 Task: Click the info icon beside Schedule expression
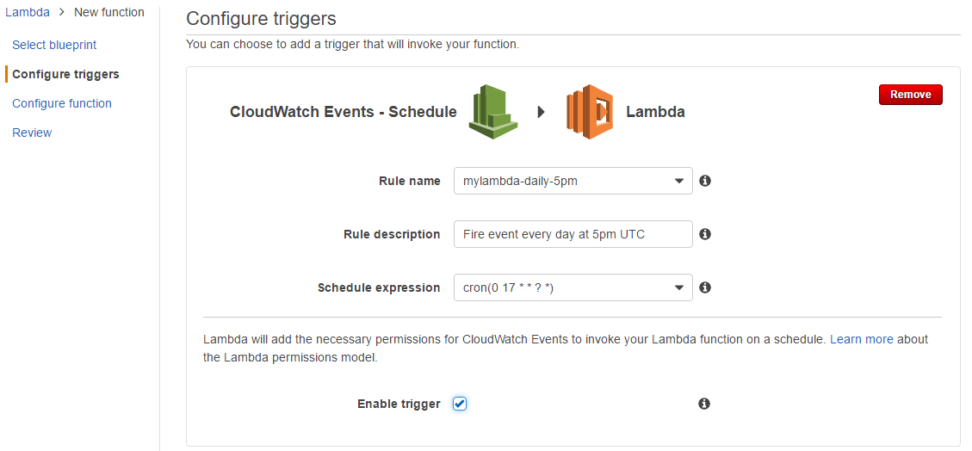pyautogui.click(x=705, y=287)
